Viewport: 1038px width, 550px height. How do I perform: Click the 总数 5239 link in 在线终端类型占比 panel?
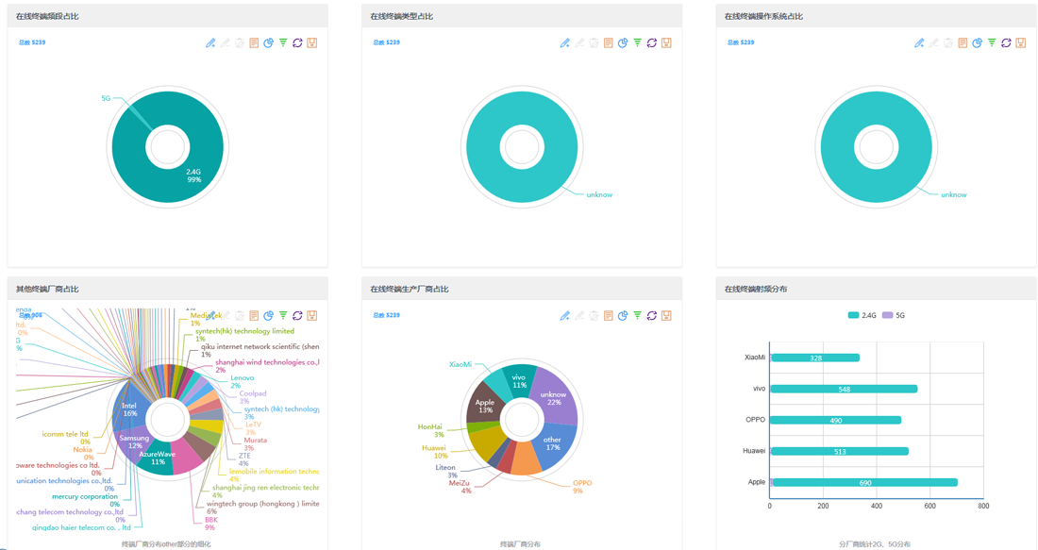386,42
